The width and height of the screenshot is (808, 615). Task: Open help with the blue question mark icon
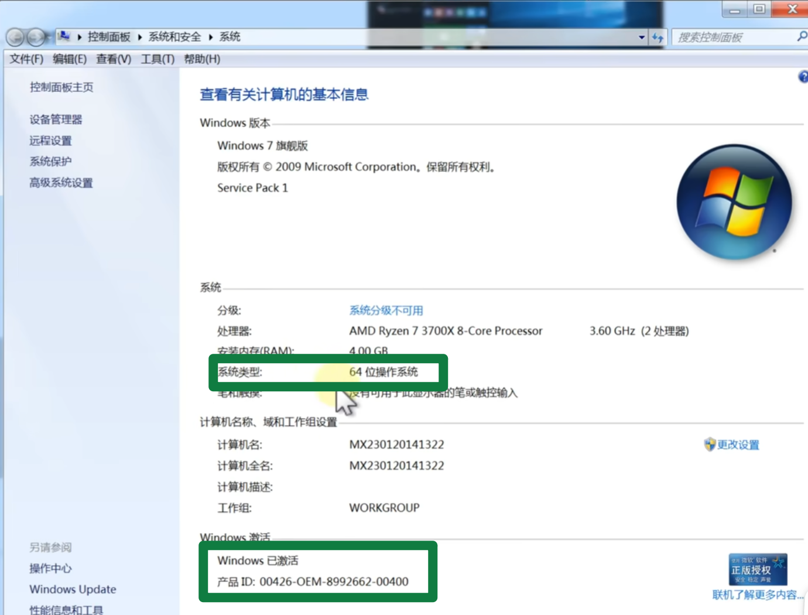[x=803, y=77]
